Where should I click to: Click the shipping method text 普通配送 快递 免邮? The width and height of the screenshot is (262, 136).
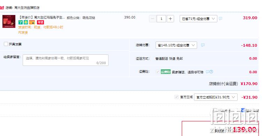[169, 59]
